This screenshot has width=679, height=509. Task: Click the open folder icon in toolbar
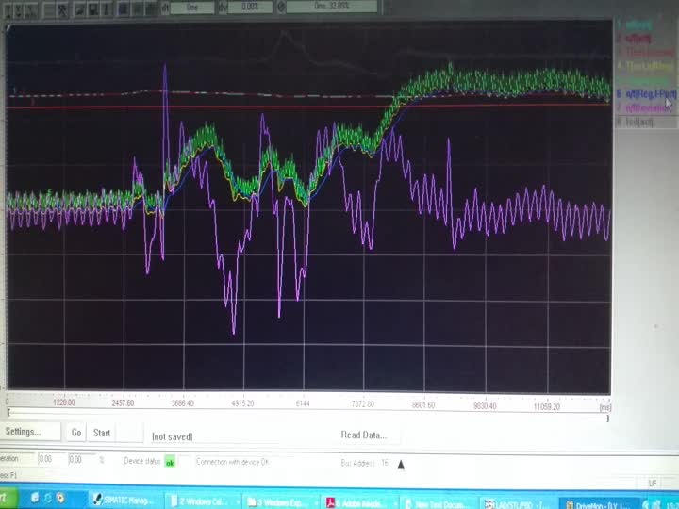pyautogui.click(x=79, y=9)
